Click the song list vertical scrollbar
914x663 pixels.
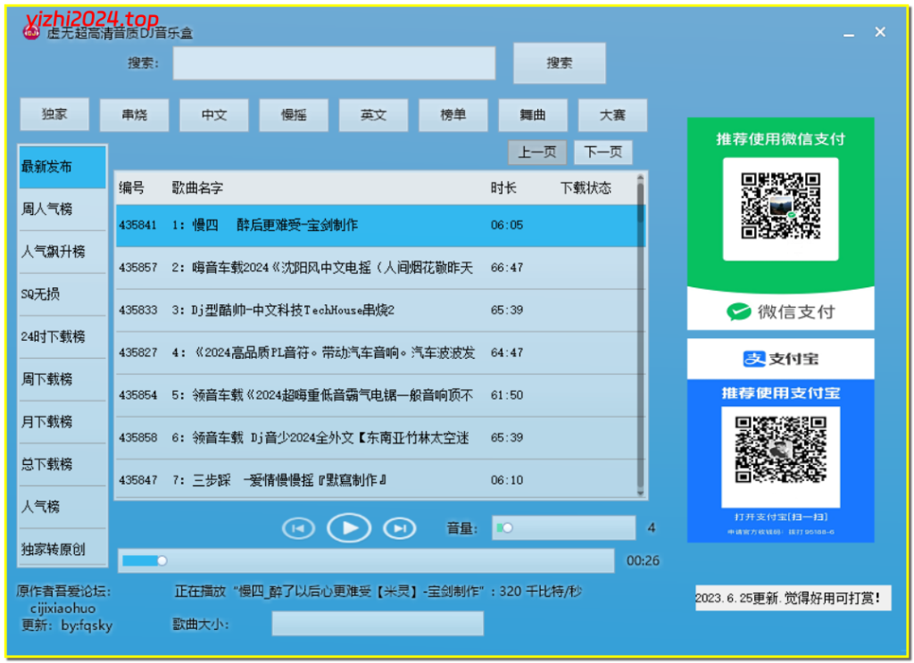click(x=640, y=335)
